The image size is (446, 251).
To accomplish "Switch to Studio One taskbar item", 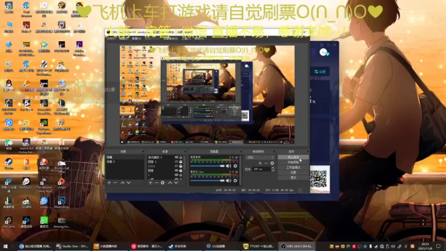I will point(72,246).
